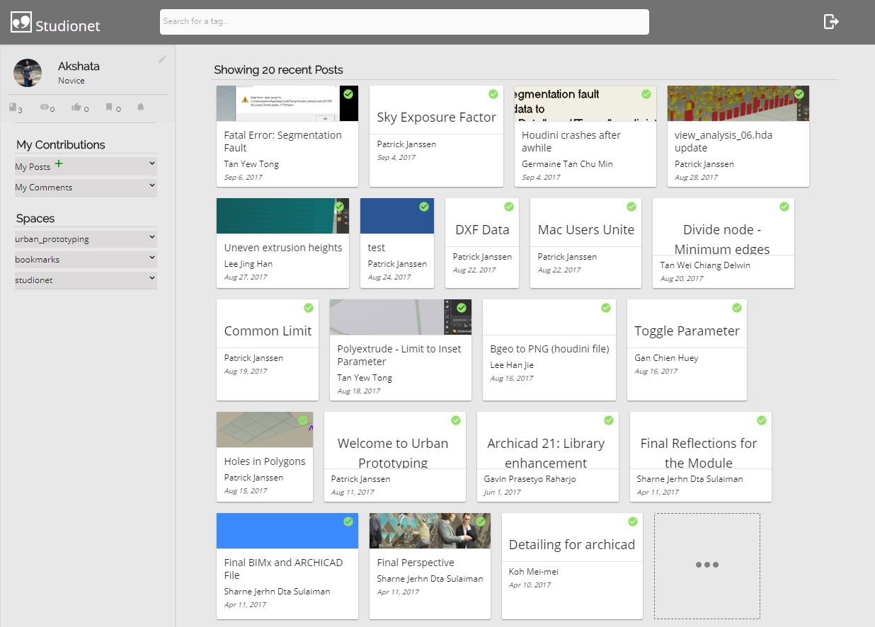Click green check on Mac Users Unite card

point(631,207)
